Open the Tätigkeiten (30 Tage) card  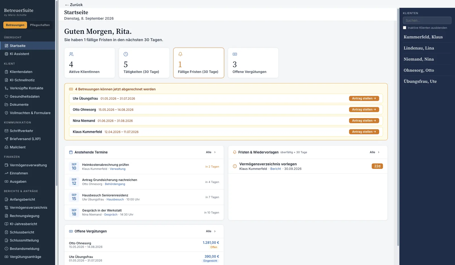[144, 63]
